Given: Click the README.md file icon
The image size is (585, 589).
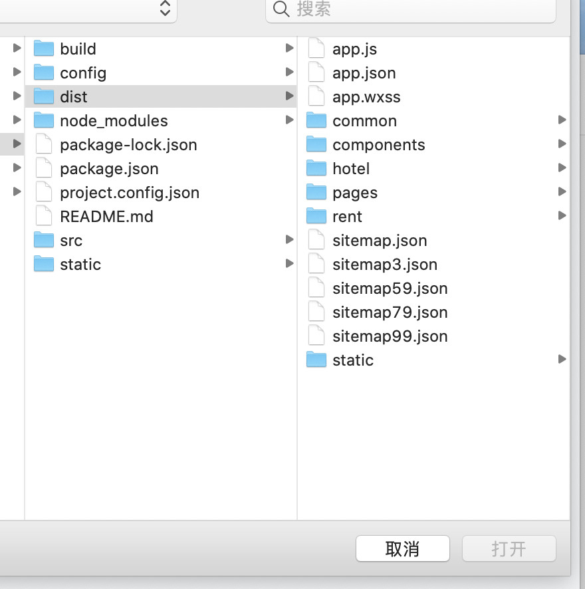Looking at the screenshot, I should (x=44, y=216).
